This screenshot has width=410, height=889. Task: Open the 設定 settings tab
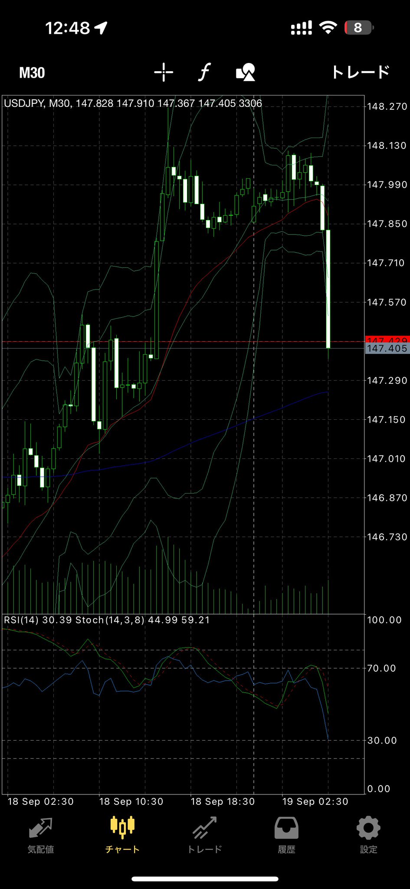368,836
